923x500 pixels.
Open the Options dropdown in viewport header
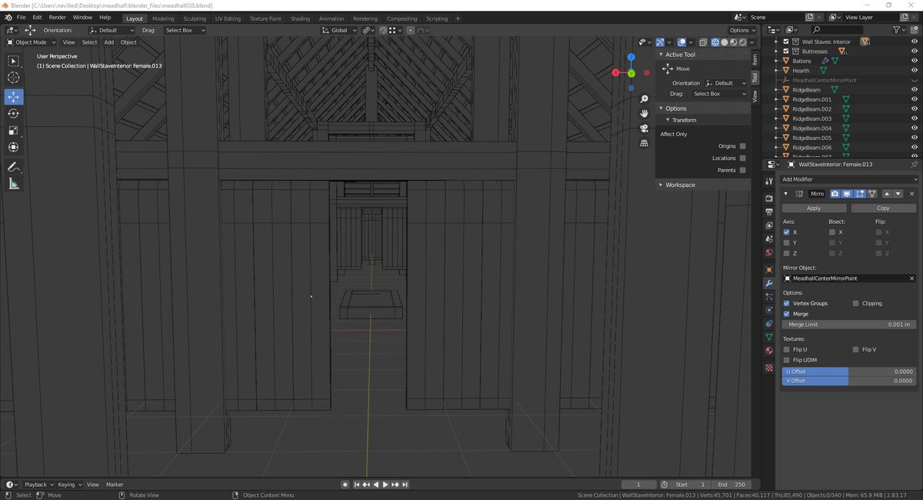[742, 30]
